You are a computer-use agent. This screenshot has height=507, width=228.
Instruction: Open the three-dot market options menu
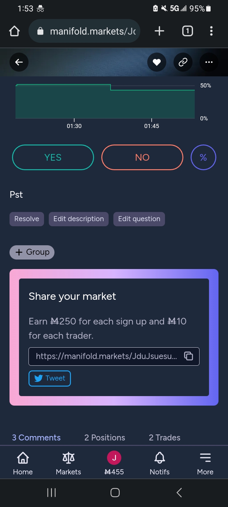click(x=209, y=62)
